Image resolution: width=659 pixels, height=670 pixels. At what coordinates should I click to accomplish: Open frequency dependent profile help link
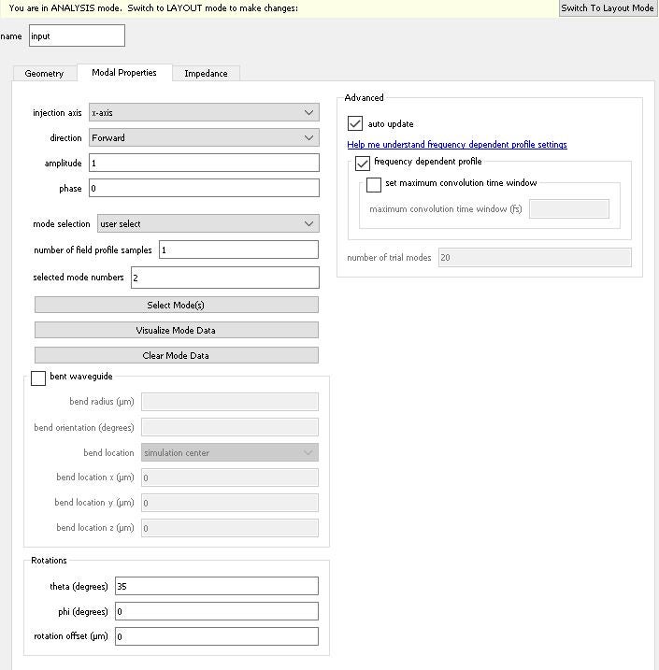pyautogui.click(x=457, y=145)
